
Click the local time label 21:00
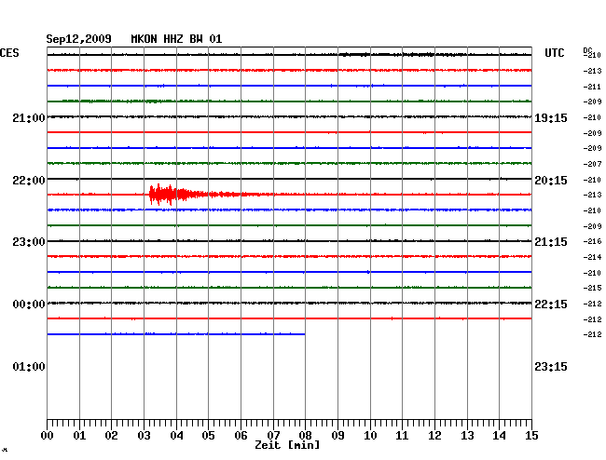tap(29, 117)
